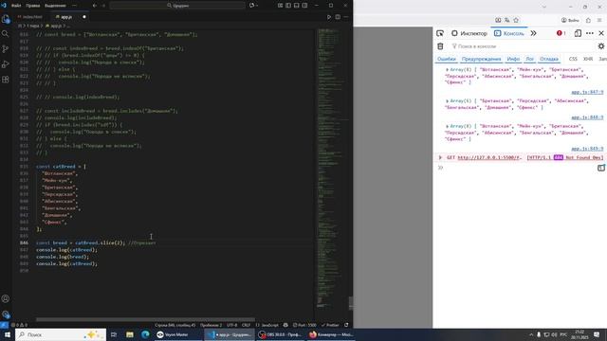Toggle responsive design mode icon
This screenshot has width=607, height=341.
pos(578,33)
